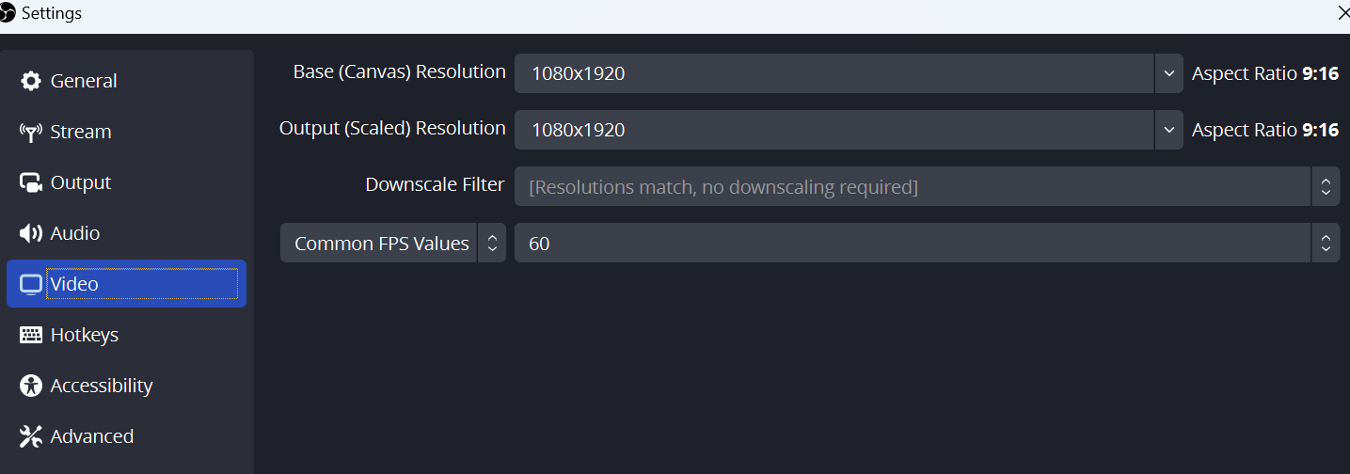Click the disabled Downscale Filter field
1350x474 pixels.
pos(913,186)
